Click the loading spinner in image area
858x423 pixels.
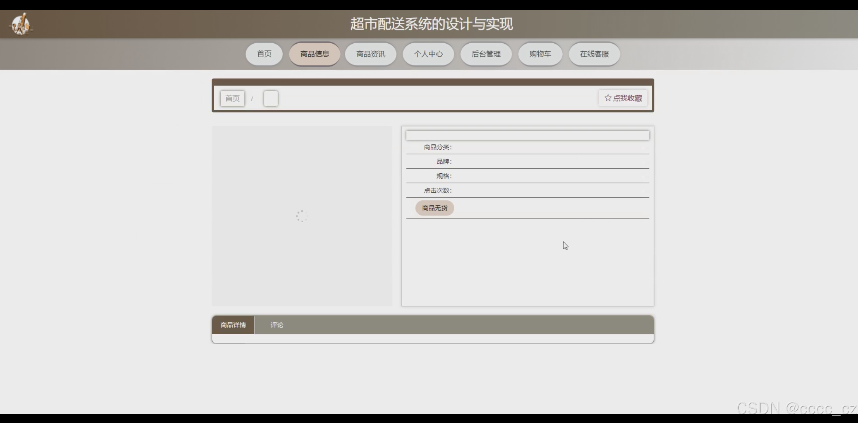click(302, 216)
